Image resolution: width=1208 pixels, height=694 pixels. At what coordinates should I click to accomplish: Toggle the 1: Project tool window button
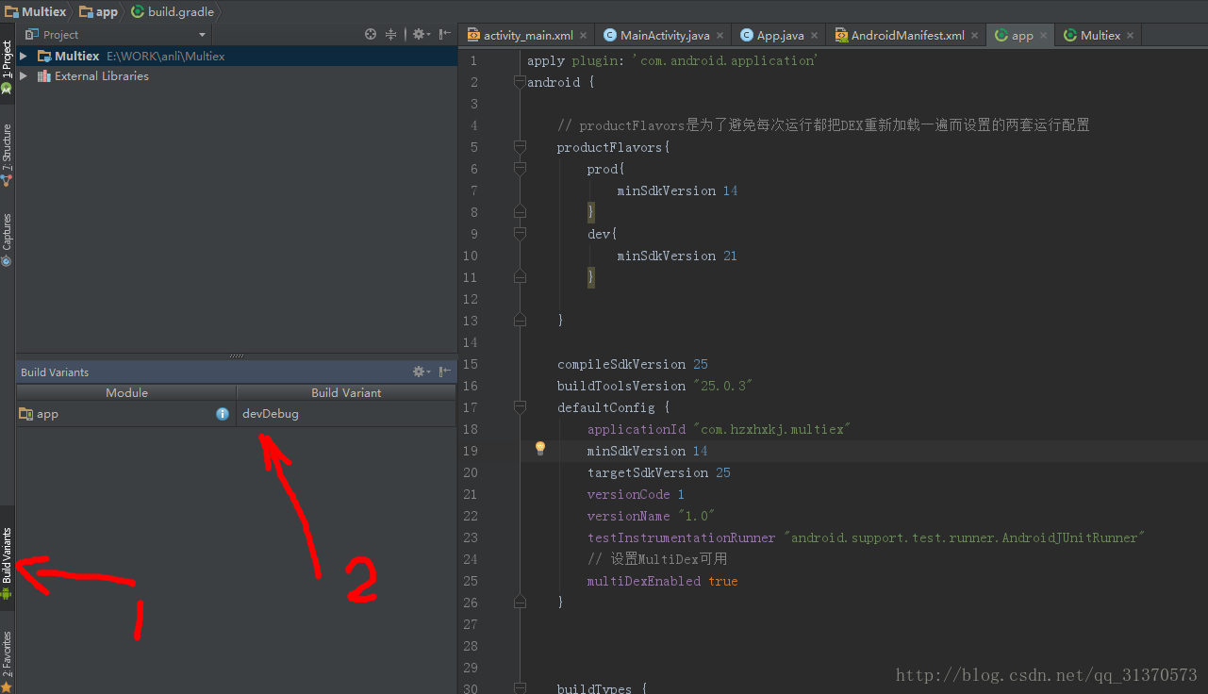pyautogui.click(x=7, y=66)
